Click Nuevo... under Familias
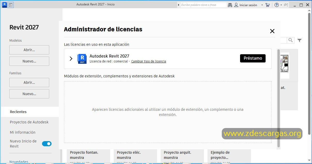This screenshot has height=164, width=312. point(29,94)
